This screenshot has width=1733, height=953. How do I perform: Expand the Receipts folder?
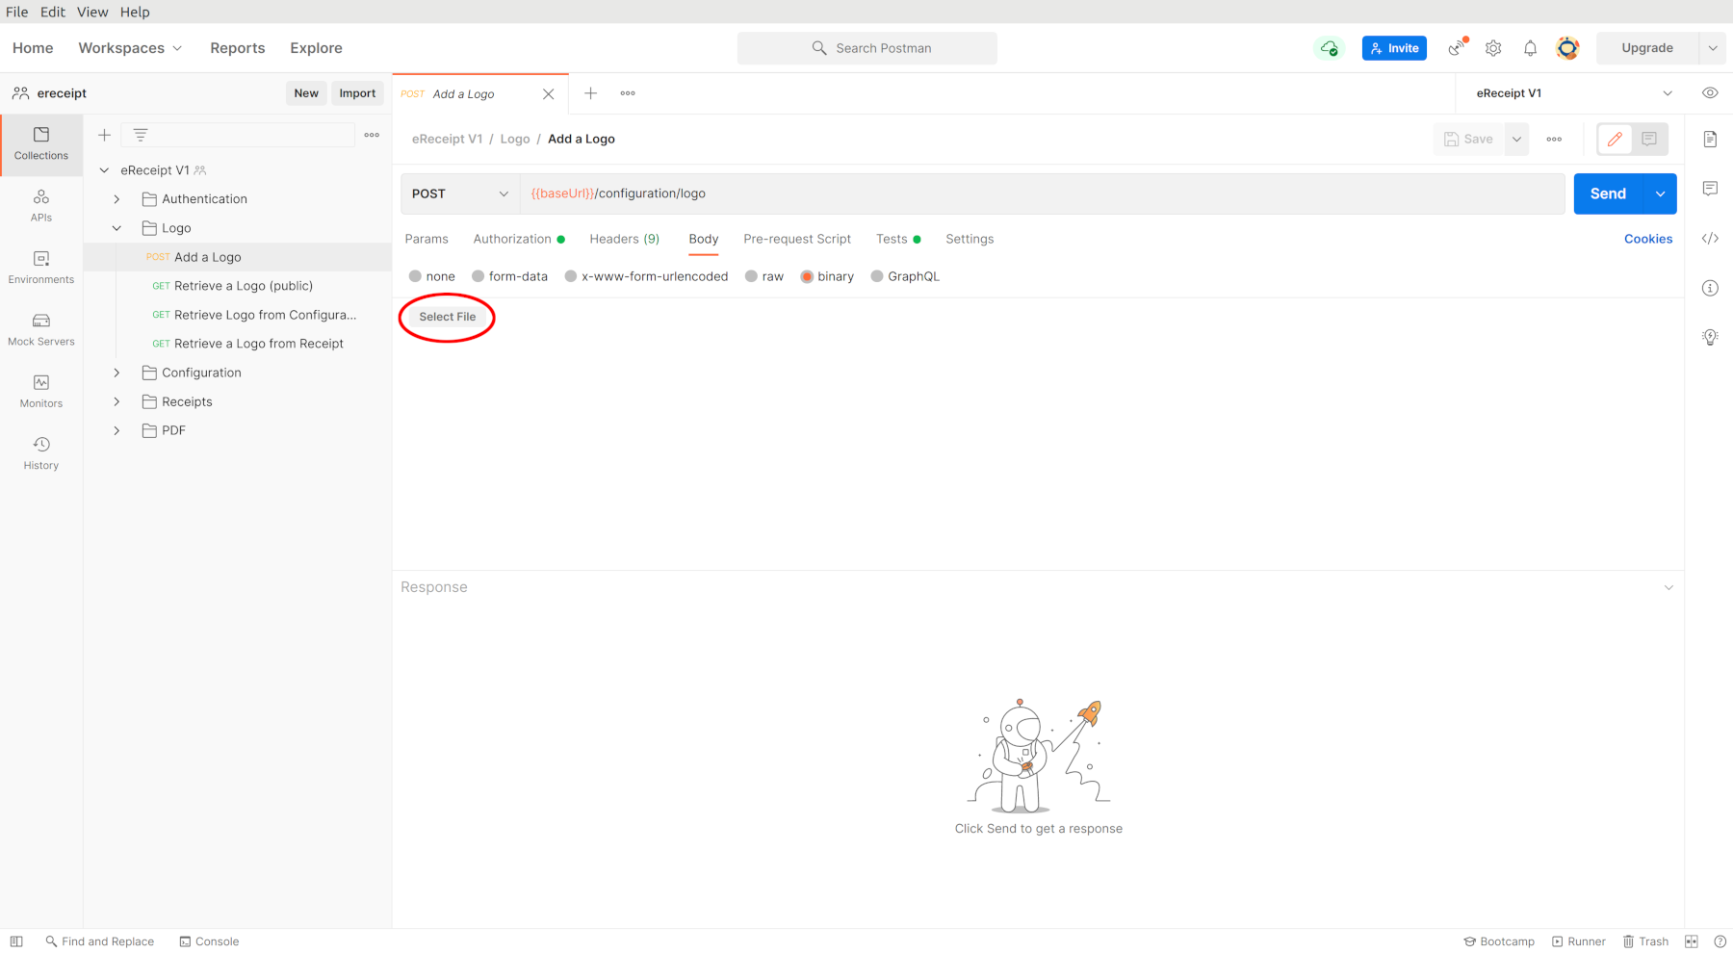point(116,401)
